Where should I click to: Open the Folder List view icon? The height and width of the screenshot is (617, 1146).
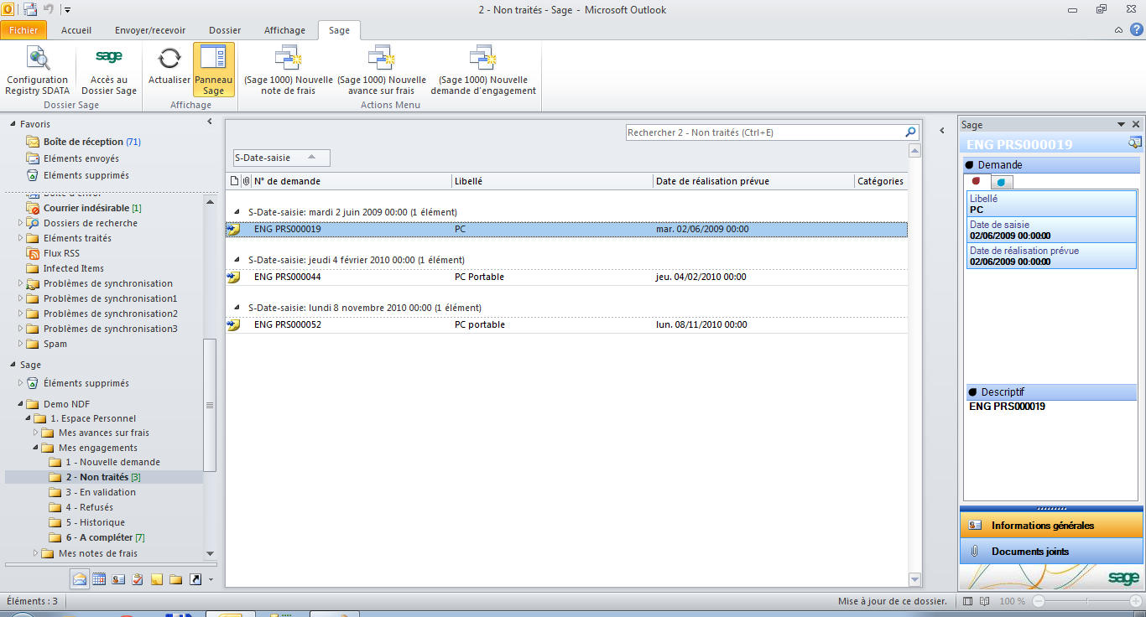176,578
